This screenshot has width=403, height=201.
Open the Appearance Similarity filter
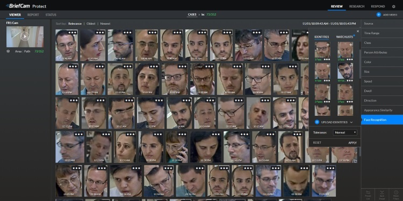(x=382, y=110)
